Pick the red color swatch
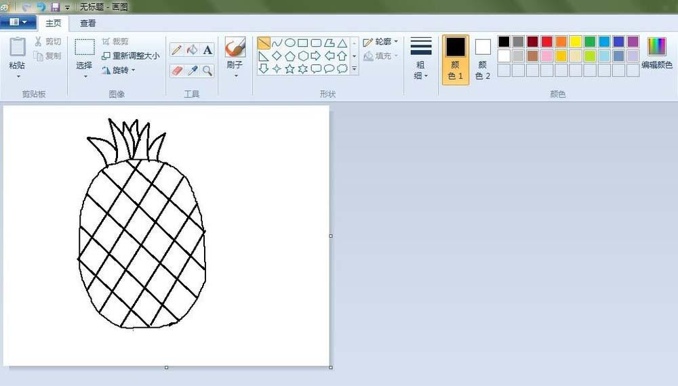678x386 pixels. 546,42
